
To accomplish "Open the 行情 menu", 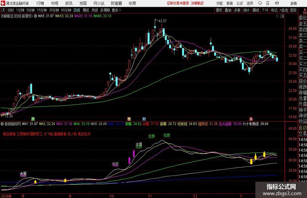I will [x=40, y=3].
